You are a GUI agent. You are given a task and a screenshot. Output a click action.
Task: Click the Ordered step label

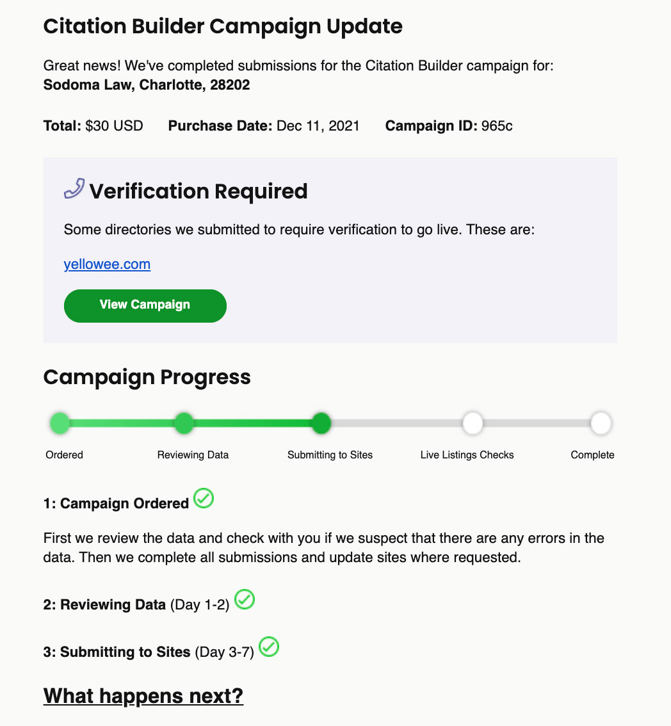pos(64,455)
